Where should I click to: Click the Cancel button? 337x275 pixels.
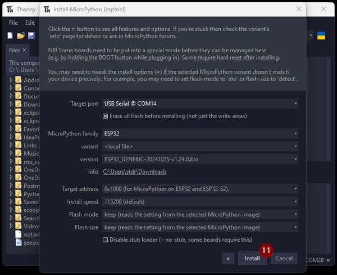284,258
